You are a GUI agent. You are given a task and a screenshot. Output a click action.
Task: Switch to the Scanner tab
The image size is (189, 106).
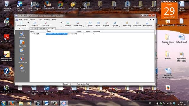tap(34, 29)
